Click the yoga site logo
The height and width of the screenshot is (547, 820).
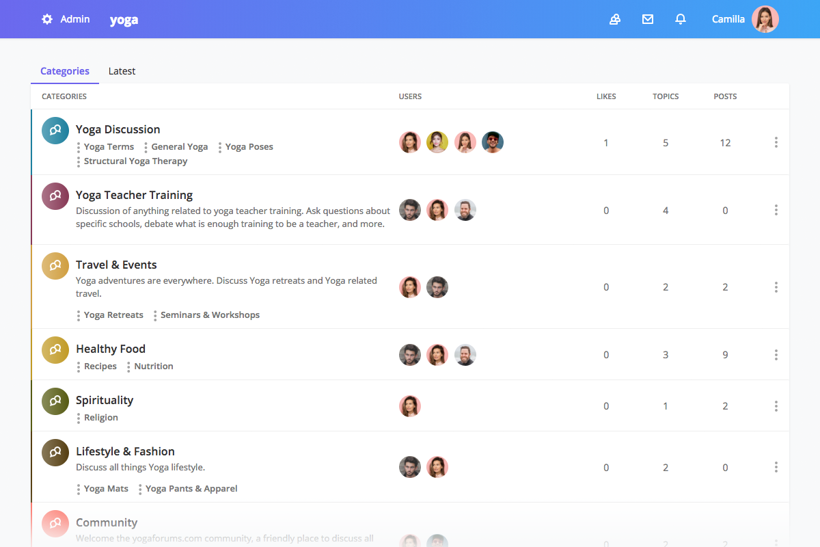click(x=124, y=20)
